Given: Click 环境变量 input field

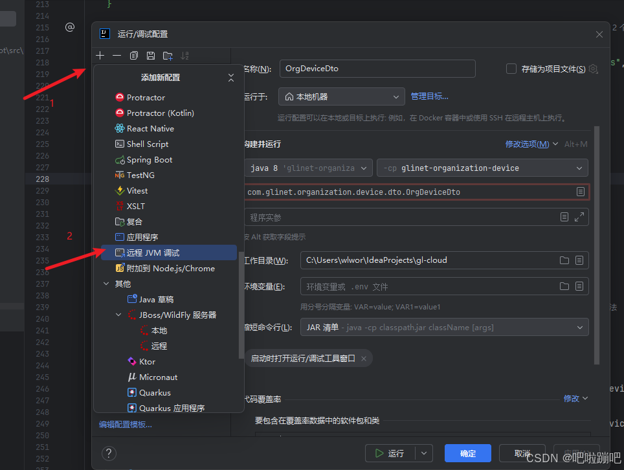Looking at the screenshot, I should click(x=445, y=286).
